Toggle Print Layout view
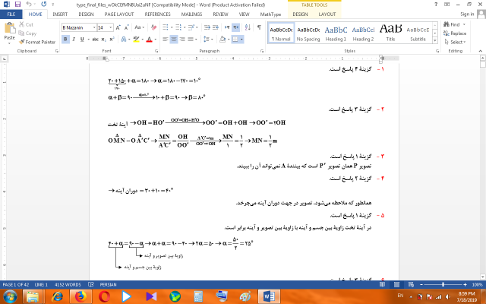This screenshot has height=304, width=486. click(396, 284)
